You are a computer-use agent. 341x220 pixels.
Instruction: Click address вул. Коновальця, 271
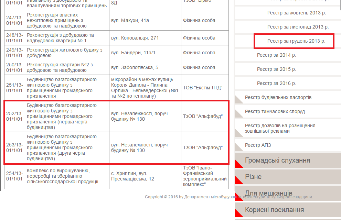tap(135, 38)
